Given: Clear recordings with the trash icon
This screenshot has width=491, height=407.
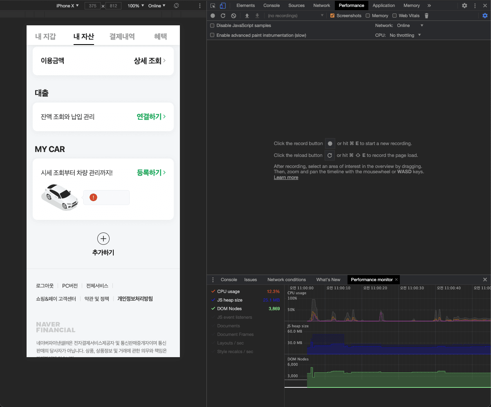Looking at the screenshot, I should click(x=426, y=16).
